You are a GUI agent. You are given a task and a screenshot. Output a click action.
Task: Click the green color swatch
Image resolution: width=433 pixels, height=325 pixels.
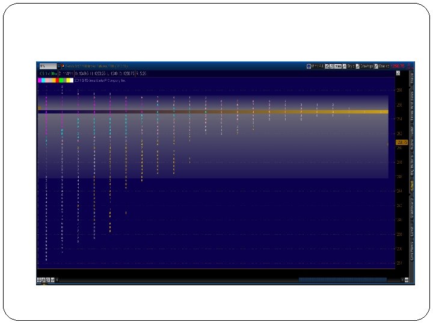61,81
